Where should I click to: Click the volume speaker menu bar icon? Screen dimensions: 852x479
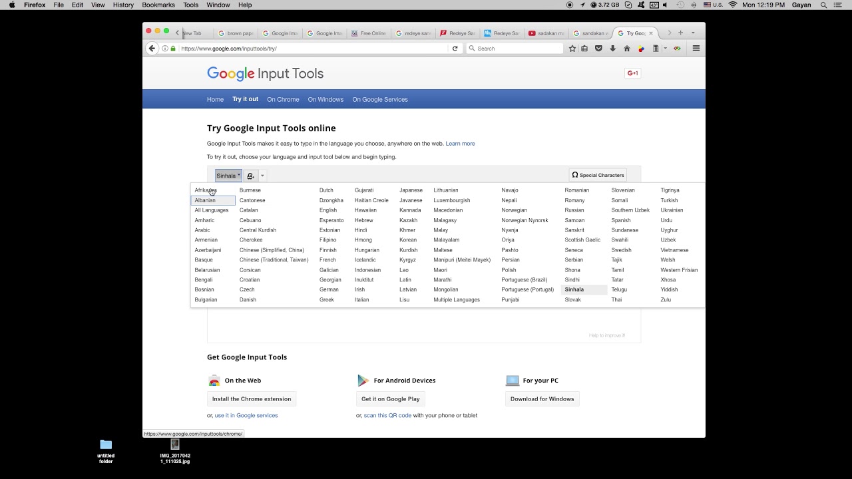click(x=664, y=5)
